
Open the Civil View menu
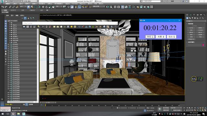pyautogui.click(x=75, y=4)
